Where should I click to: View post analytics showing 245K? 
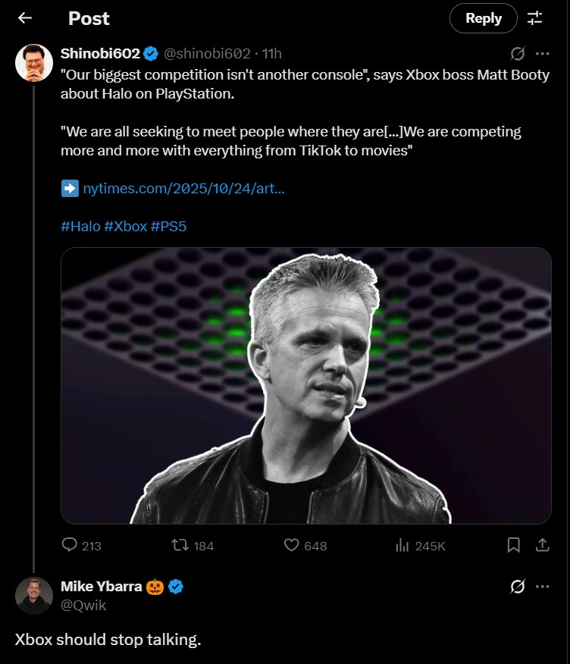[403, 545]
